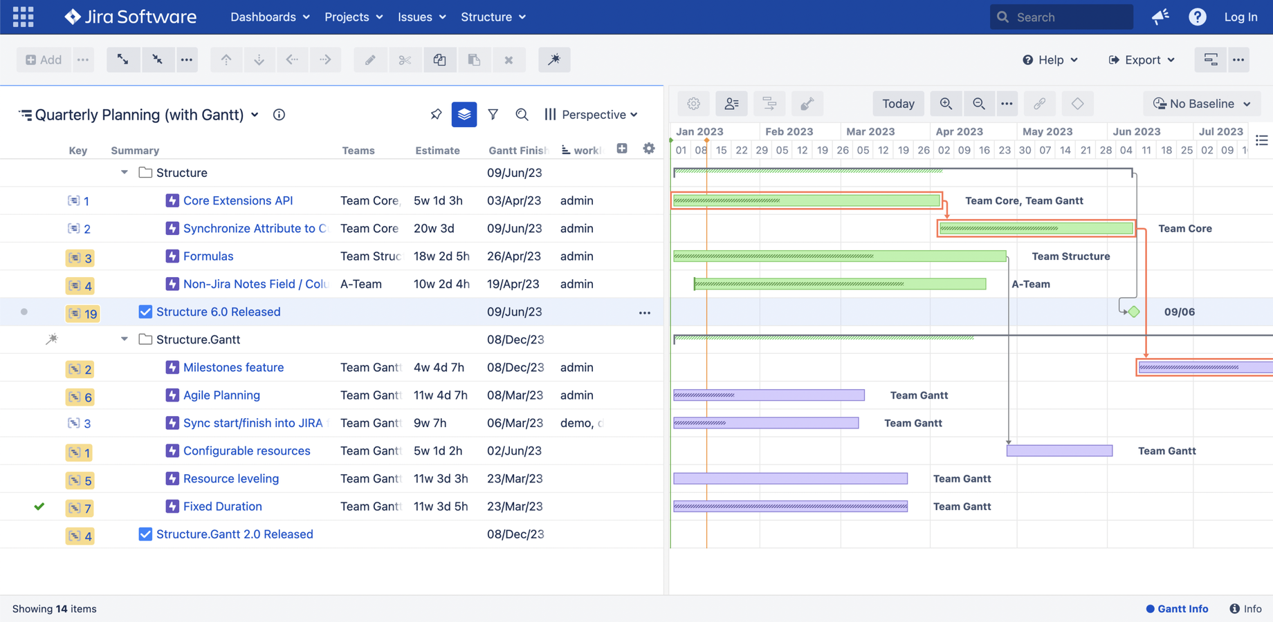Viewport: 1273px width, 622px height.
Task: Open the help question mark icon
Action: [x=1198, y=17]
